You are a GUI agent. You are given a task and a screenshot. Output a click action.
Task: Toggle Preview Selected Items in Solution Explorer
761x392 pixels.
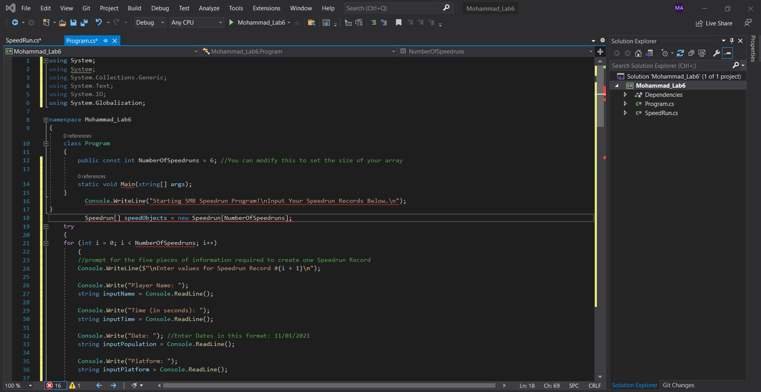(728, 53)
